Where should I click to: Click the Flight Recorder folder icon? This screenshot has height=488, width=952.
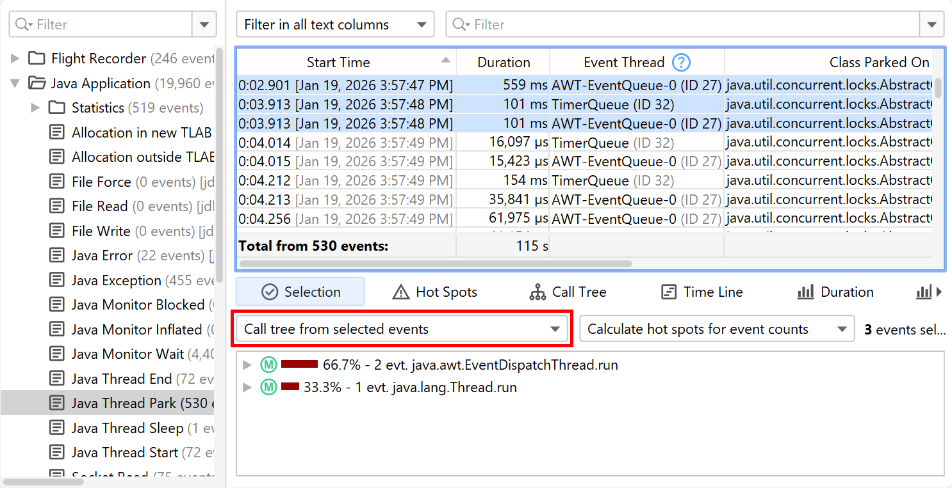pyautogui.click(x=38, y=59)
